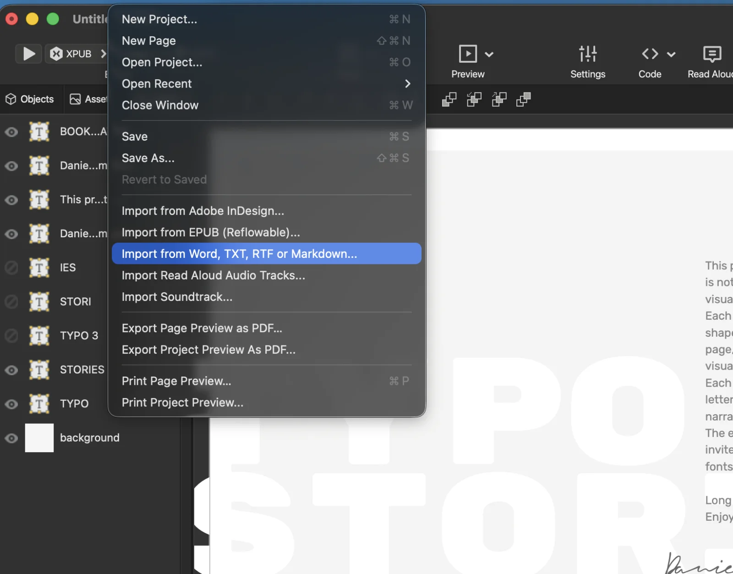The width and height of the screenshot is (733, 574).
Task: Open the Code view icon
Action: (x=650, y=54)
